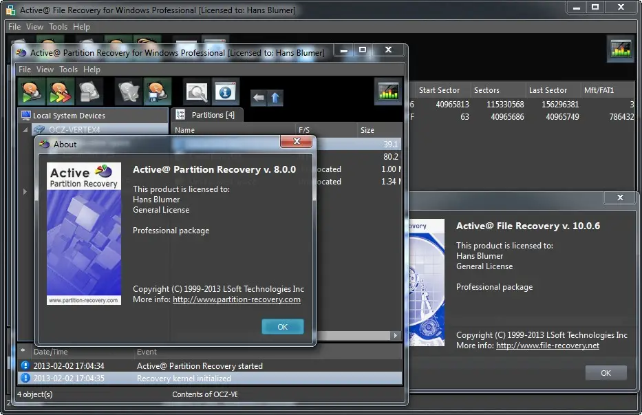Screen dimensions: 642x415
Task: Open Help menu in Partition Recovery
Action: pyautogui.click(x=92, y=70)
